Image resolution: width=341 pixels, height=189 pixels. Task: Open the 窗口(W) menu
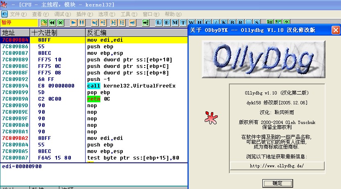[x=151, y=14]
